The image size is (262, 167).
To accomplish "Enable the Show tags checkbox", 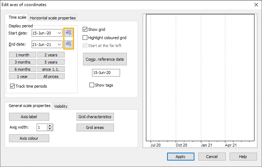I will pyautogui.click(x=92, y=85).
